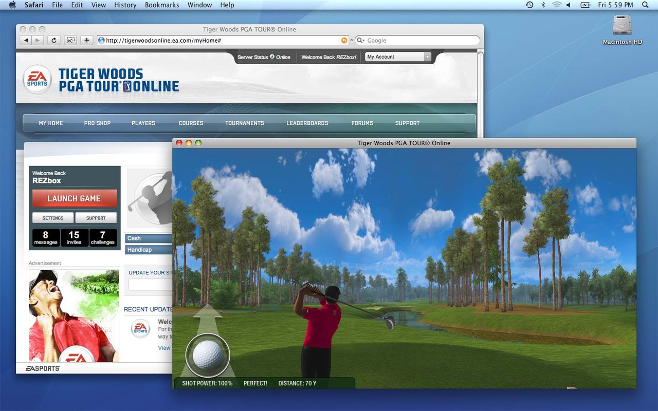This screenshot has width=658, height=411.
Task: Click the Settings button under Launch Game
Action: (x=53, y=218)
